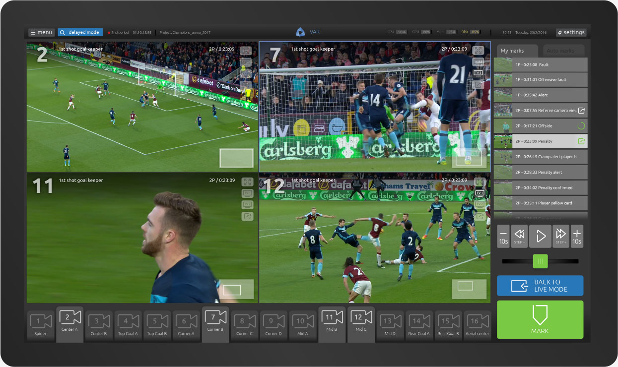
Task: Send camera 11 feed to TV2
Action: tap(247, 205)
